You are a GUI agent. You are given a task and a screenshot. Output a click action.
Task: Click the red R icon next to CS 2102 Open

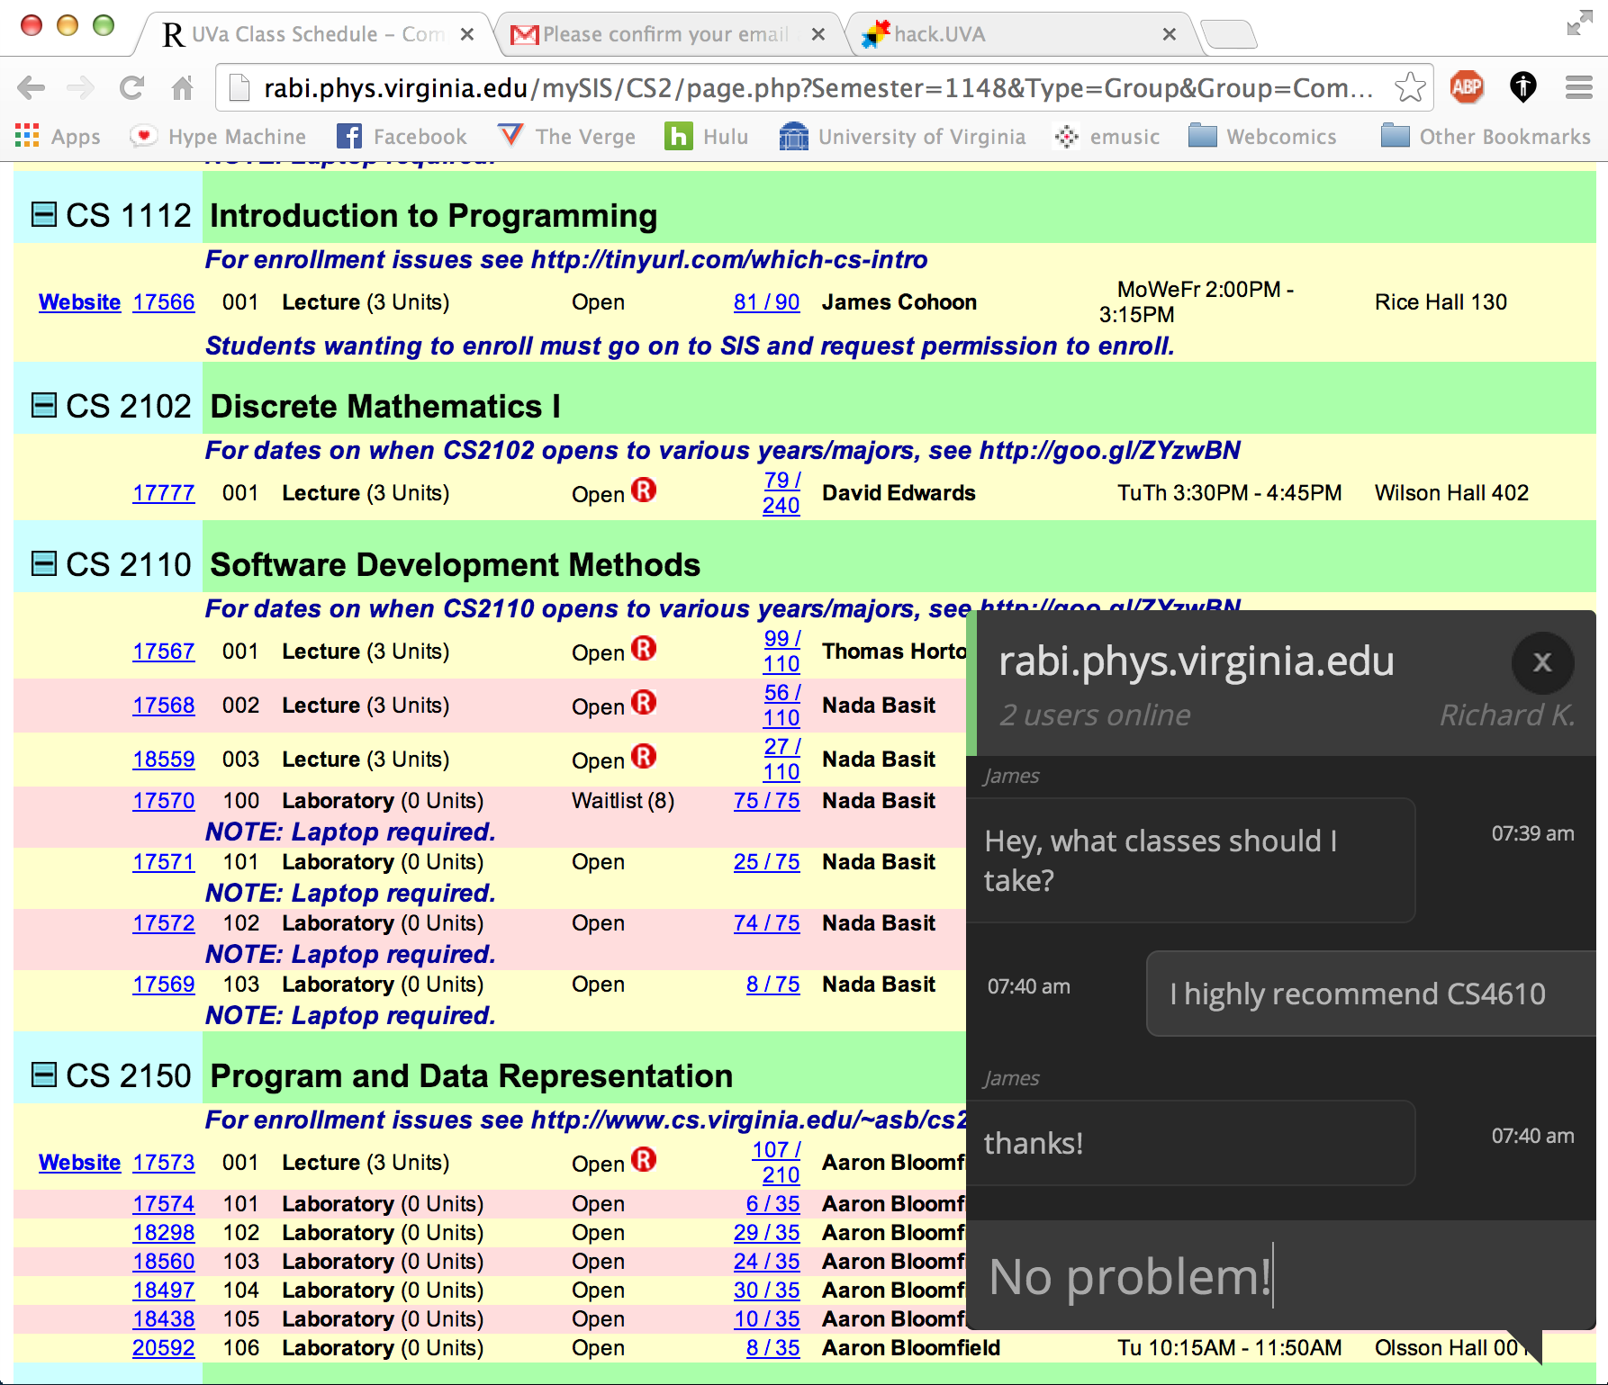point(644,490)
